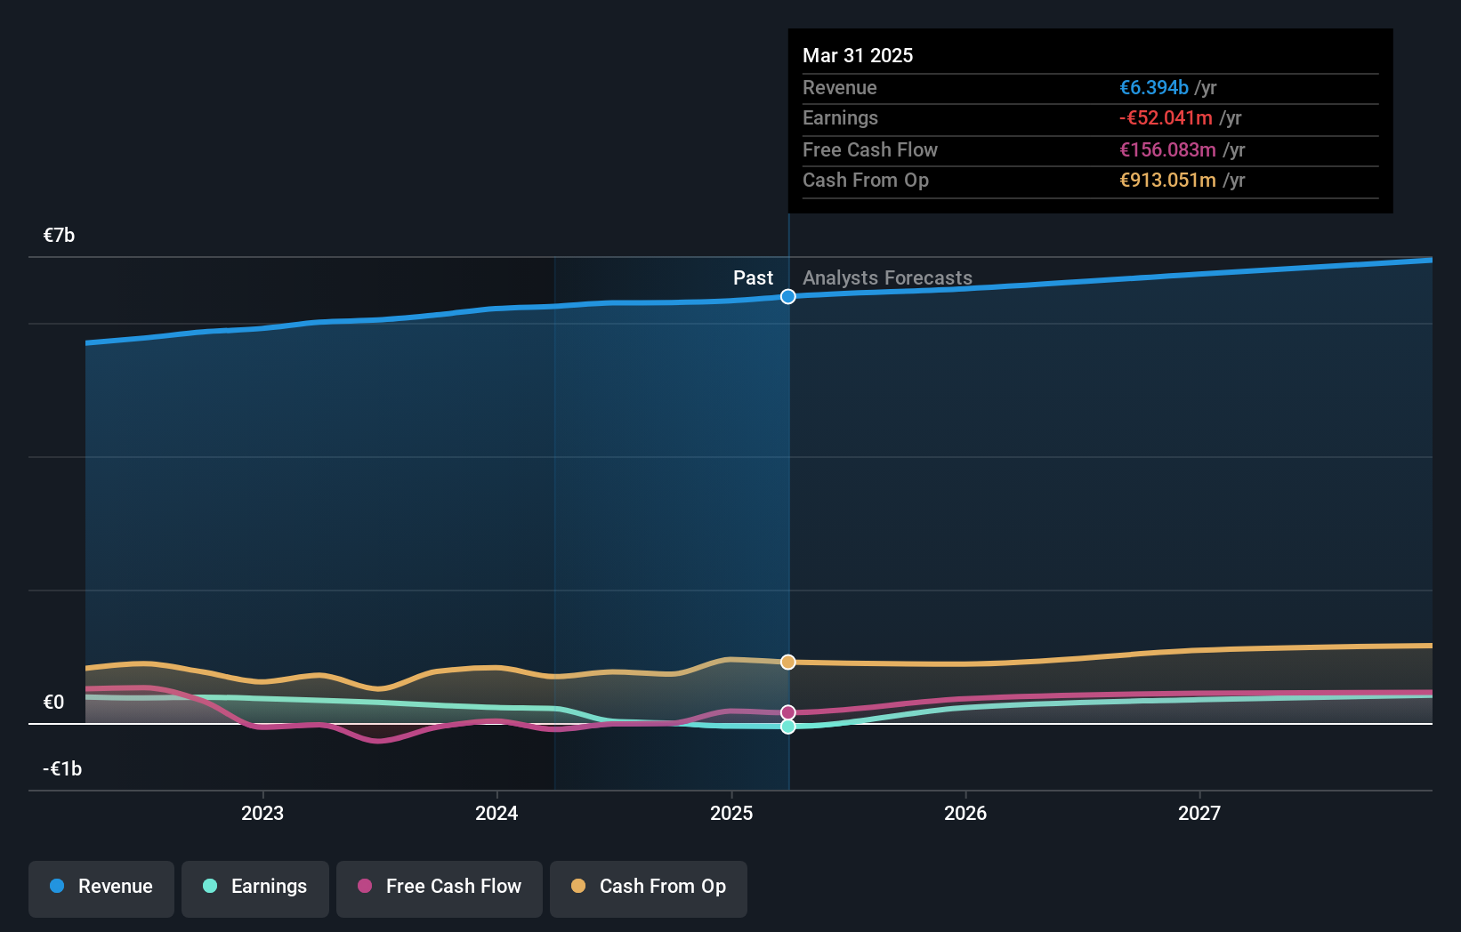Screen dimensions: 1461x932
Task: Click the 2026 axis label
Action: pyautogui.click(x=965, y=813)
